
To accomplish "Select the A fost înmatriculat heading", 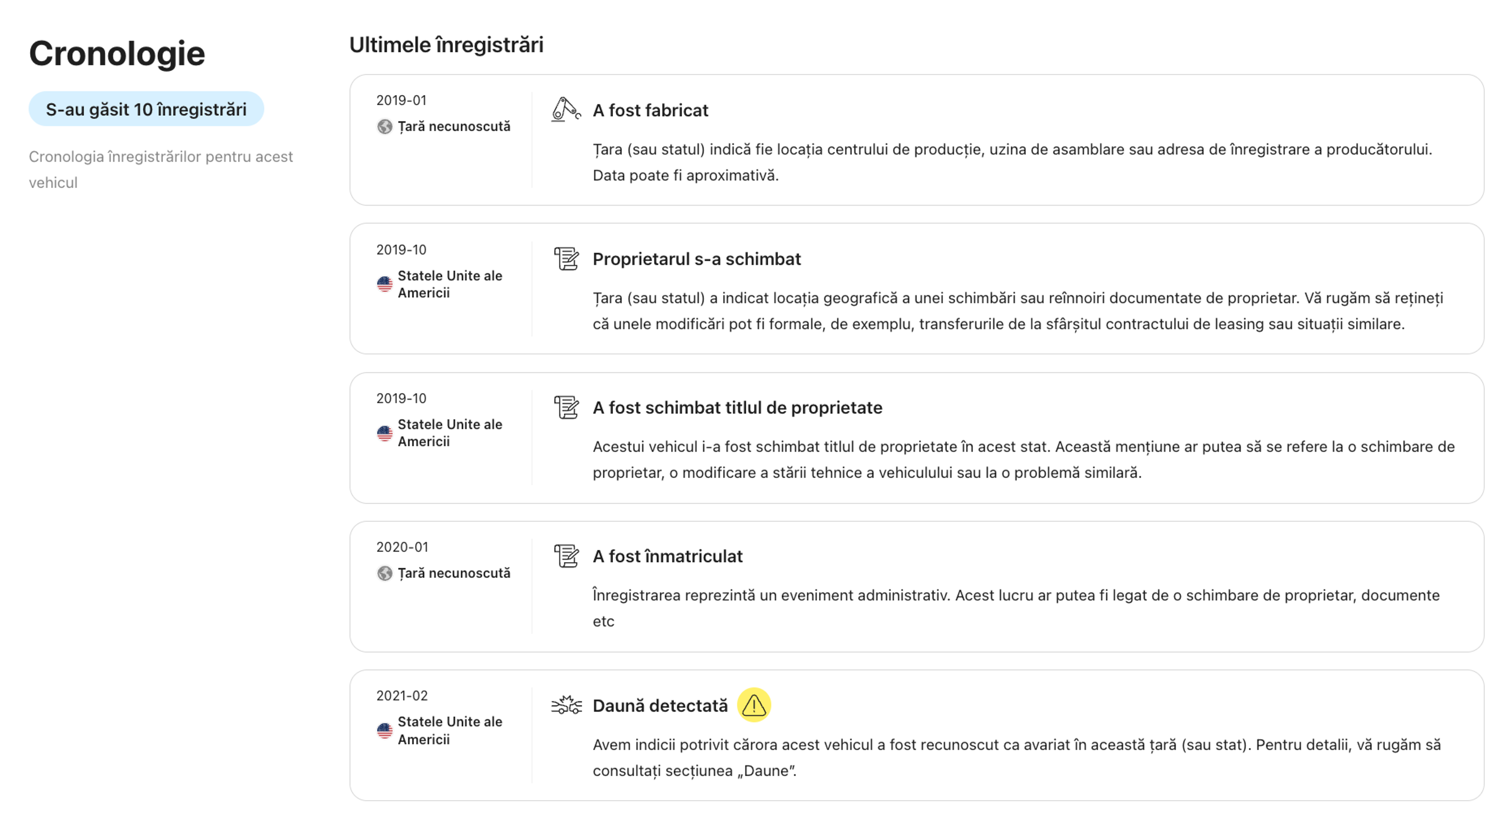I will (667, 556).
